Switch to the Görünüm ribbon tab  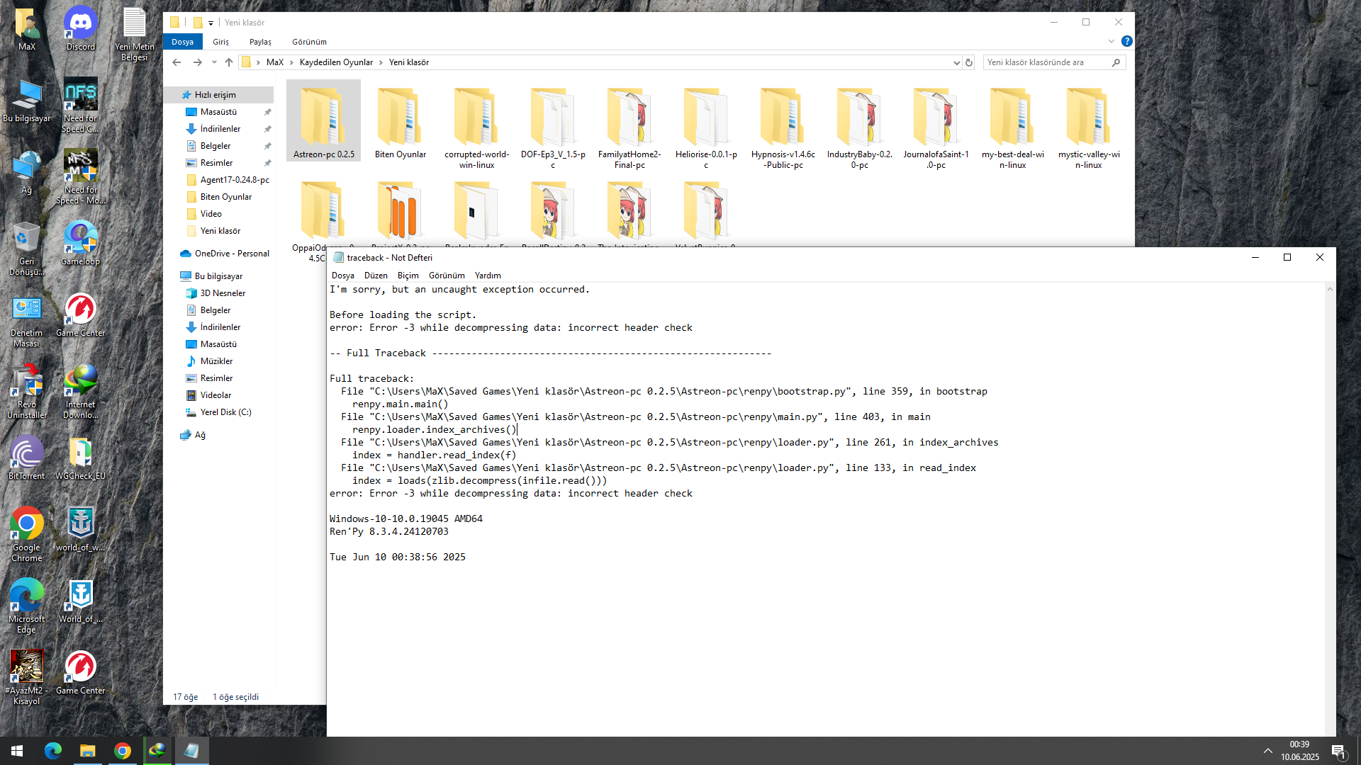[x=309, y=42]
